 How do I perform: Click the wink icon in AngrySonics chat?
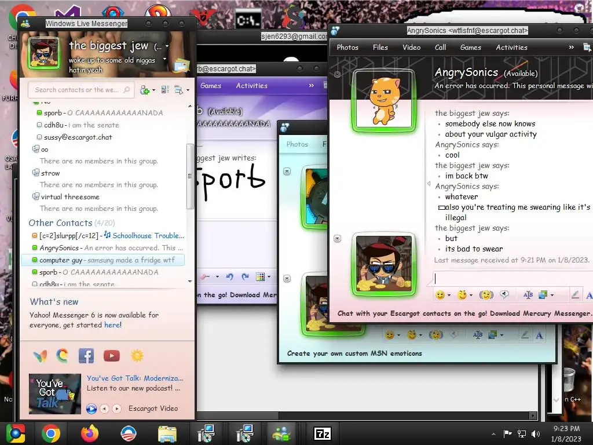pos(462,295)
